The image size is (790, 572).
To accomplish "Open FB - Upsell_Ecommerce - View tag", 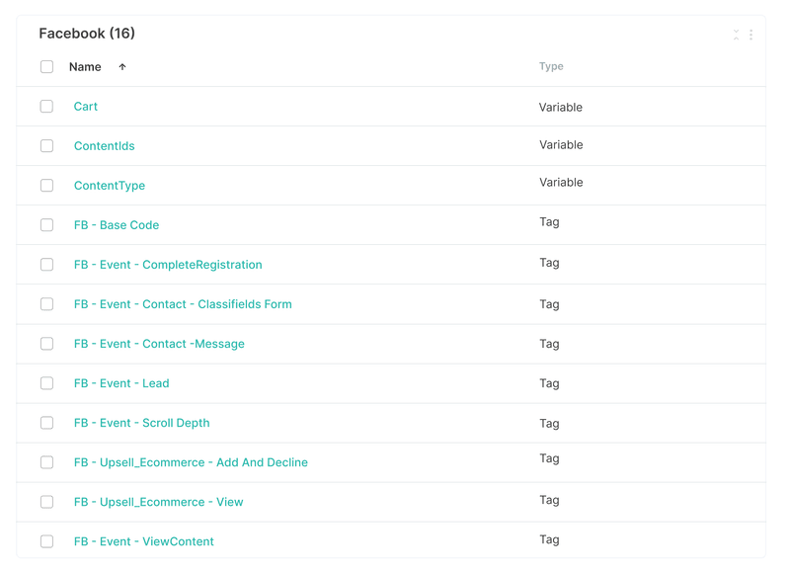I will (158, 502).
